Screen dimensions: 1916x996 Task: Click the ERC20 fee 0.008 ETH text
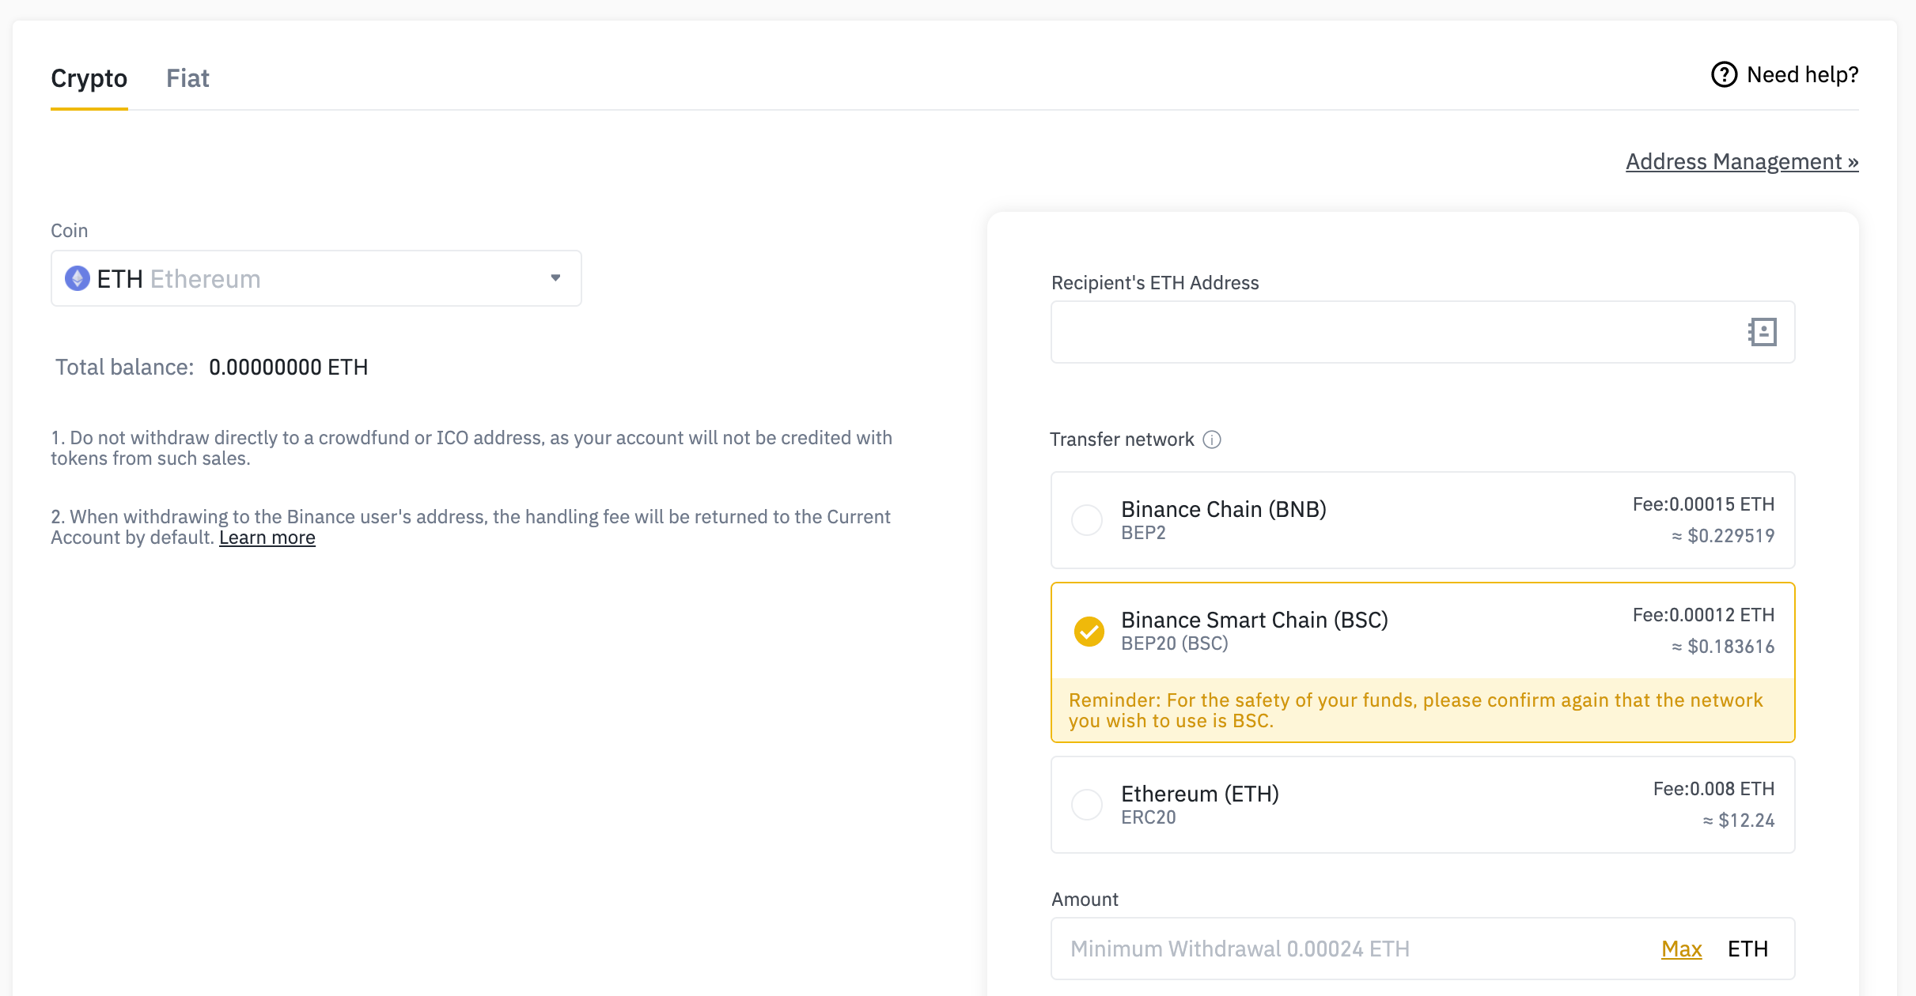pyautogui.click(x=1713, y=789)
